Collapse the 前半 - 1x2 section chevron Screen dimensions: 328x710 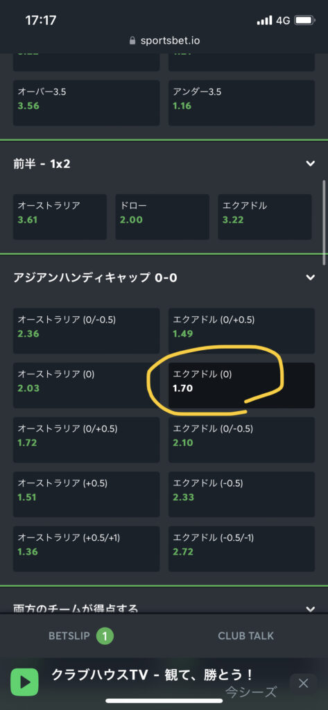311,164
